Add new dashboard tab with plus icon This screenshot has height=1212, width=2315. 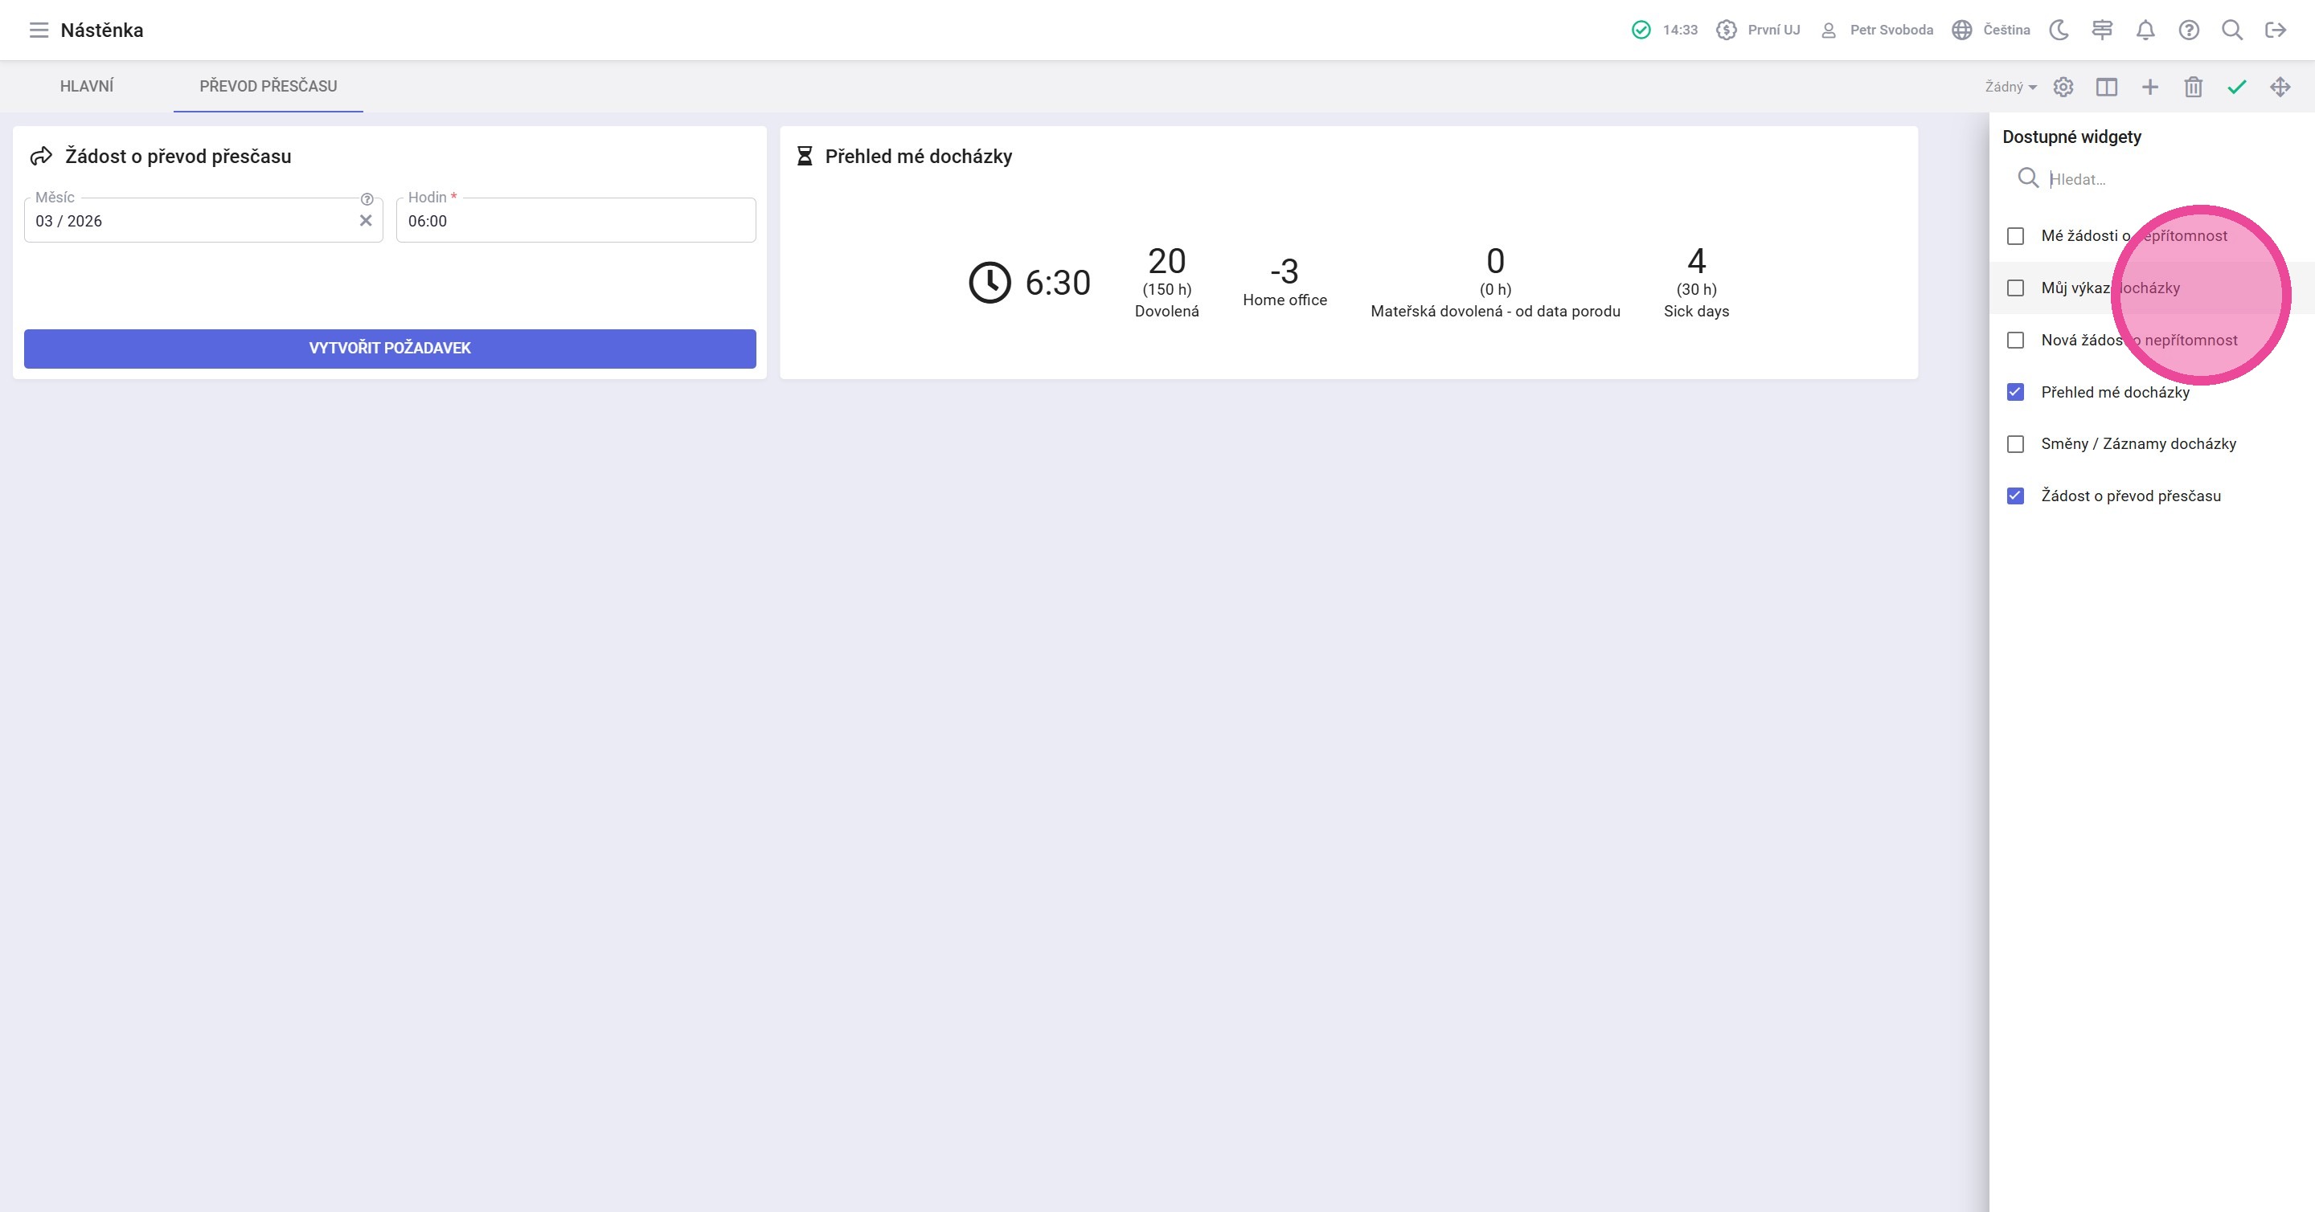coord(2149,87)
